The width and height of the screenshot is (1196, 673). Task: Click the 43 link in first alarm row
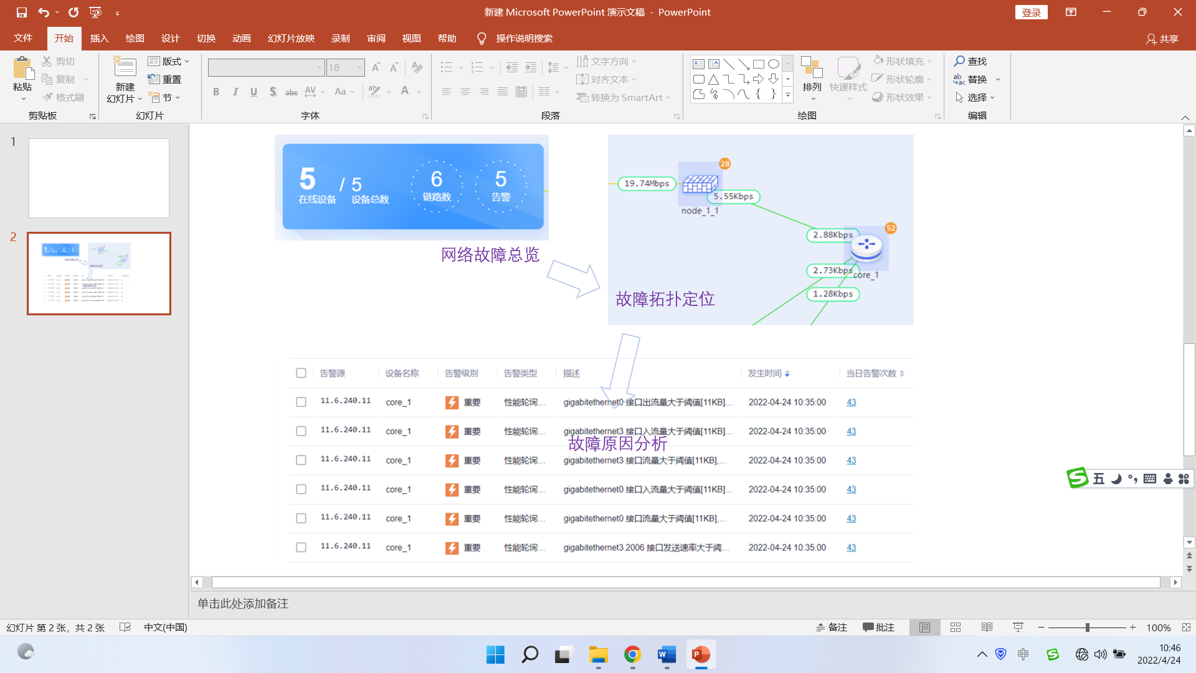click(x=852, y=403)
